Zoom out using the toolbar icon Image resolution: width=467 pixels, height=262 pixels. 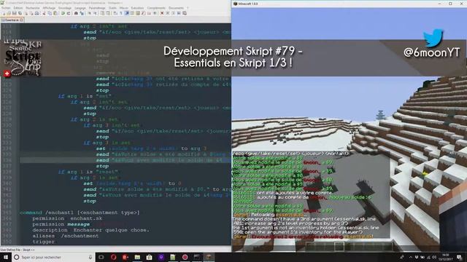click(96, 13)
